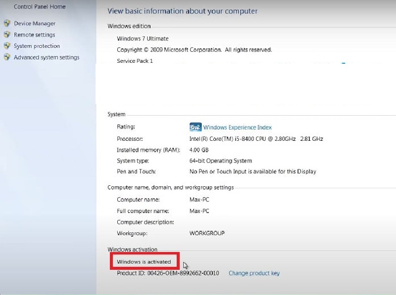Open Control Panel Home link
396x295 pixels.
pyautogui.click(x=40, y=7)
